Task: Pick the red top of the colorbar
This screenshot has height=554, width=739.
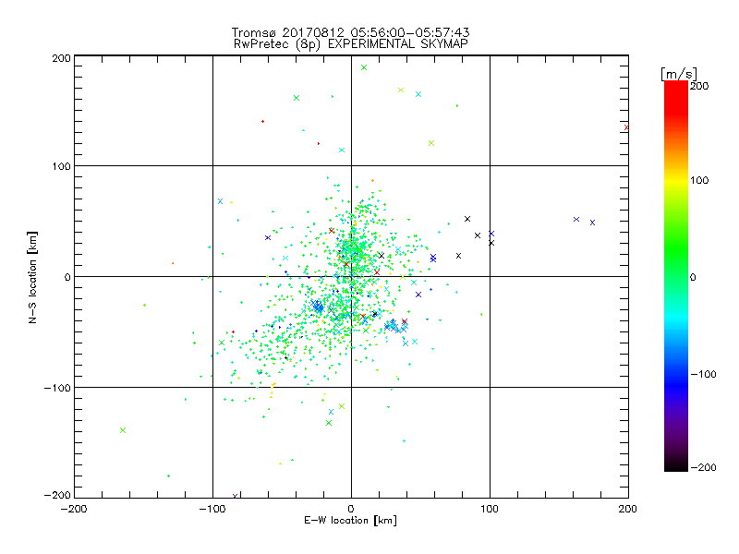Action: (676, 88)
